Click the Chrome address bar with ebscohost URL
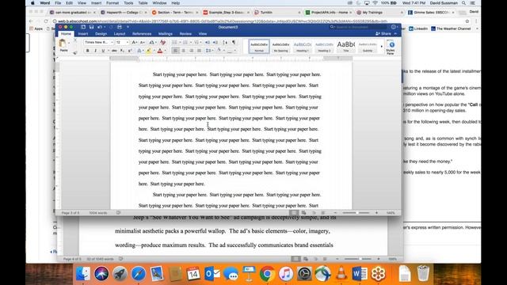Screen dimensions: 507x285 (x=259, y=21)
